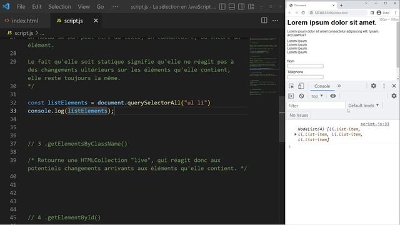
Task: Show more DevTools tabs chevron
Action: pyautogui.click(x=339, y=86)
